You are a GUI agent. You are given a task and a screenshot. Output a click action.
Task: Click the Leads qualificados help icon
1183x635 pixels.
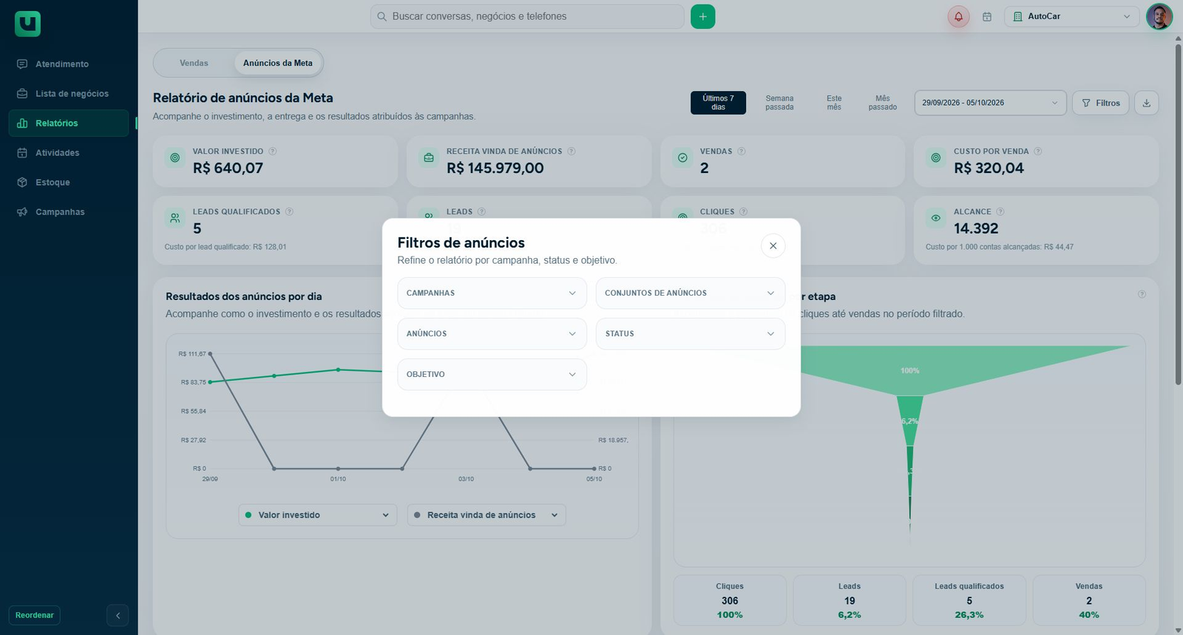click(290, 212)
